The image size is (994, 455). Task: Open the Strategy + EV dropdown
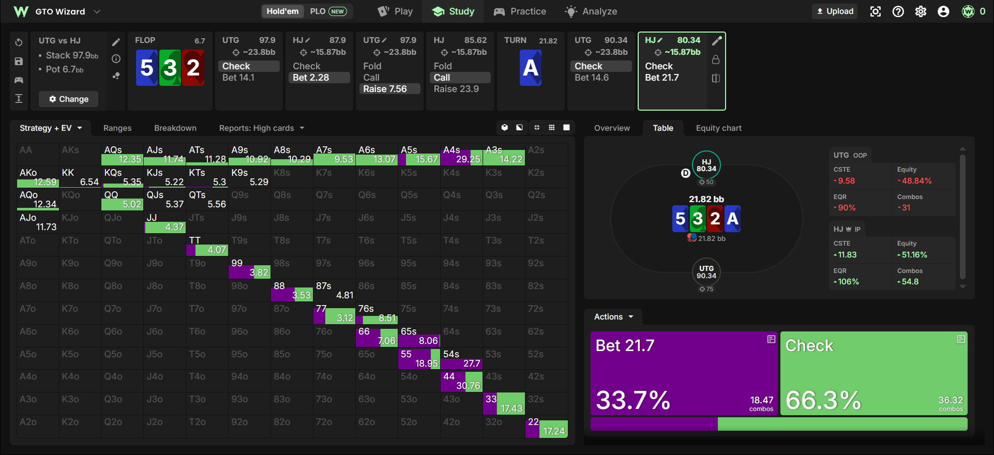51,128
